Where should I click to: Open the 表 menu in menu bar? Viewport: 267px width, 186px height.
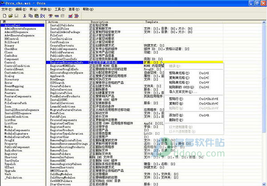click(33, 9)
